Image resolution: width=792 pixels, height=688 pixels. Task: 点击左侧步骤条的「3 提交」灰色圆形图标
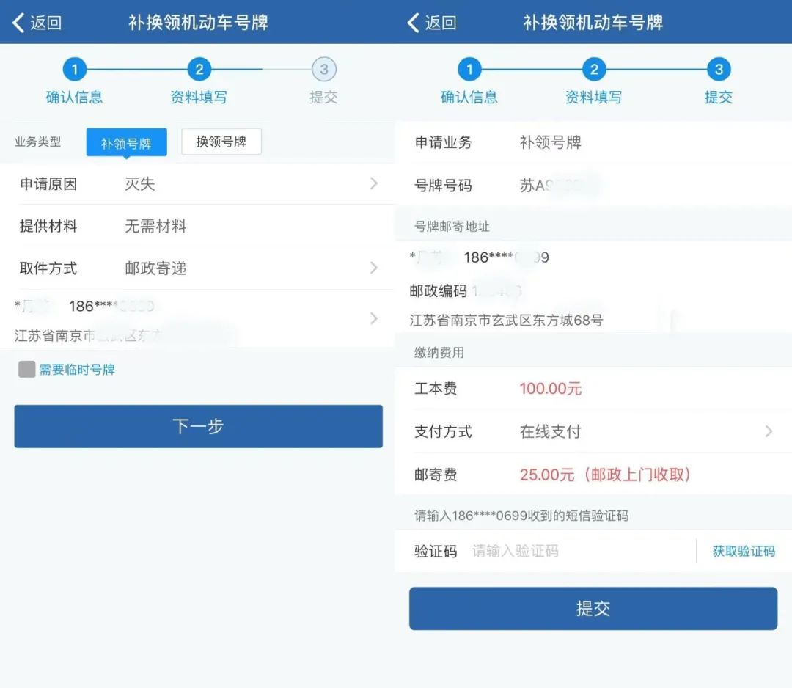click(x=324, y=69)
